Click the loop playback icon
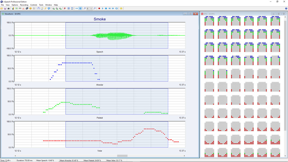Screen dimensions: 288x162 [116, 9]
